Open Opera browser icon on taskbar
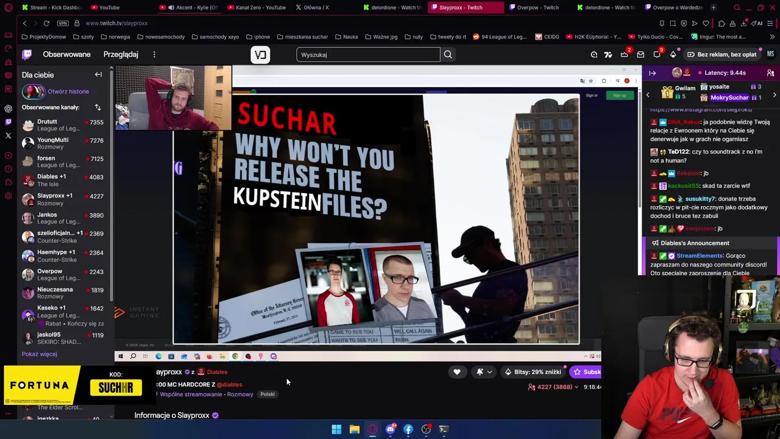 372,429
